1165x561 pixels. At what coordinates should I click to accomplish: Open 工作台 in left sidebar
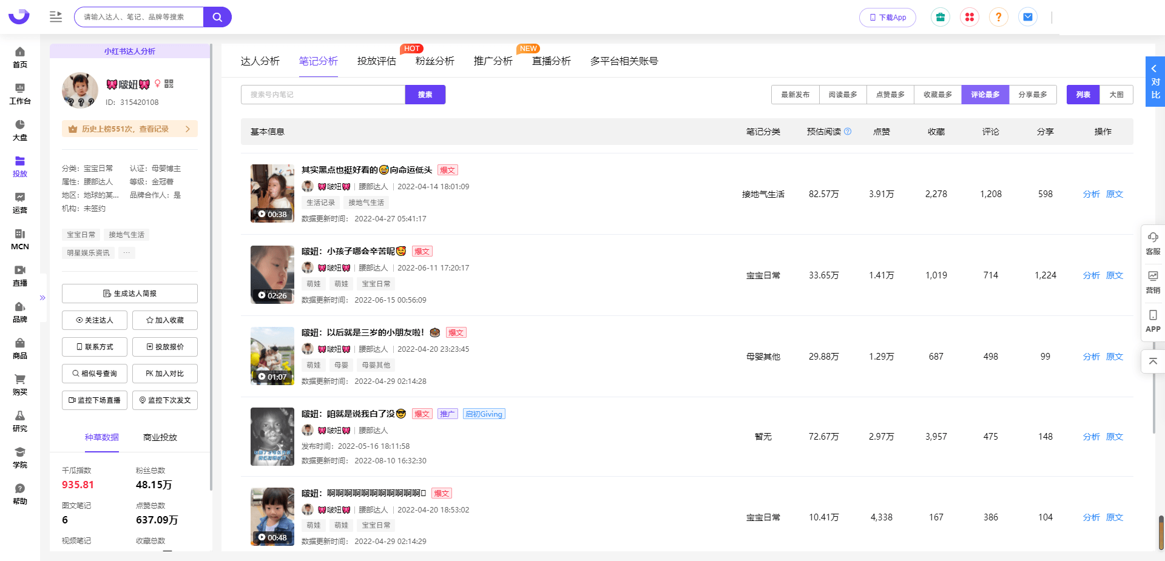(20, 94)
